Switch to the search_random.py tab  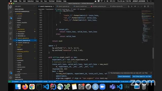point(81,6)
